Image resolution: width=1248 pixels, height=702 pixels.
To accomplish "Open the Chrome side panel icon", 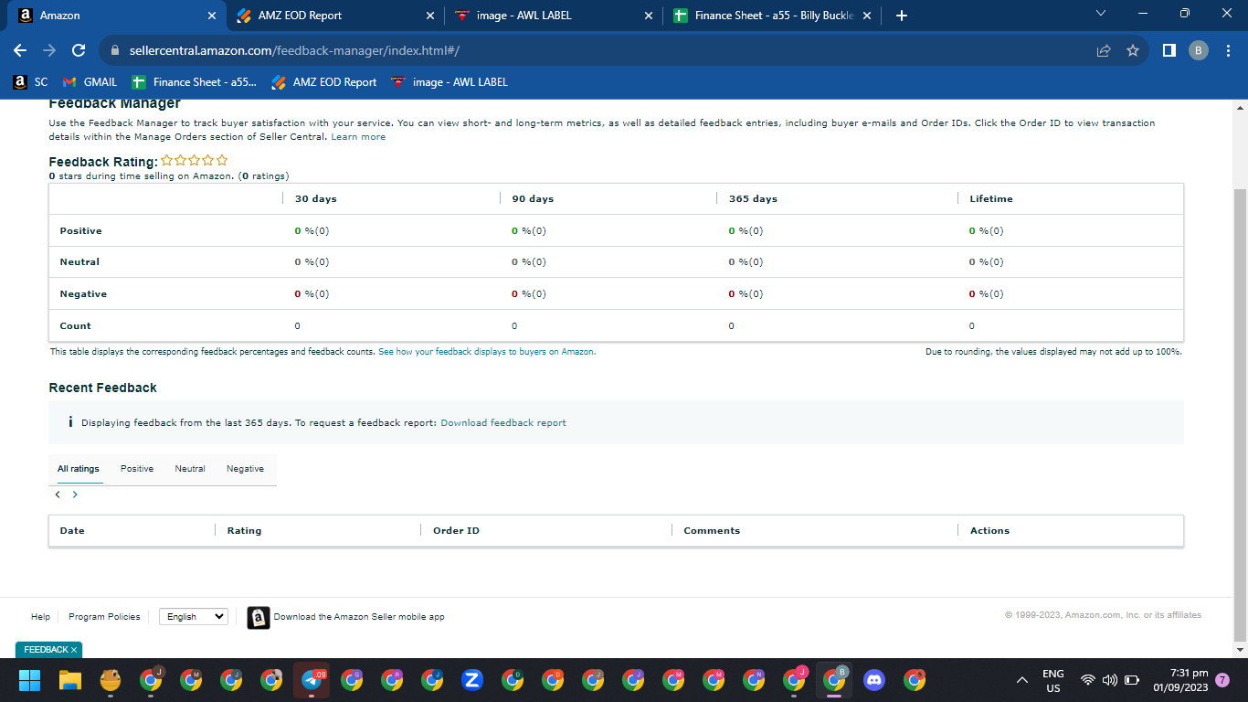I will click(x=1169, y=50).
